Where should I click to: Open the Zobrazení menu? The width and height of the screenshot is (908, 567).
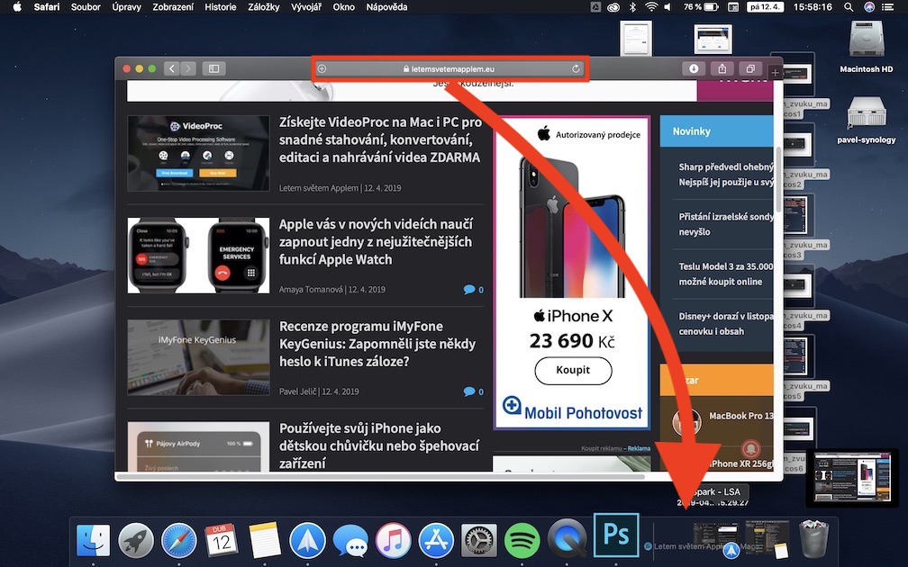[173, 7]
